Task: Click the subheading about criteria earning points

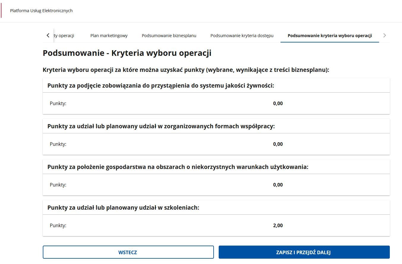Action: 186,70
